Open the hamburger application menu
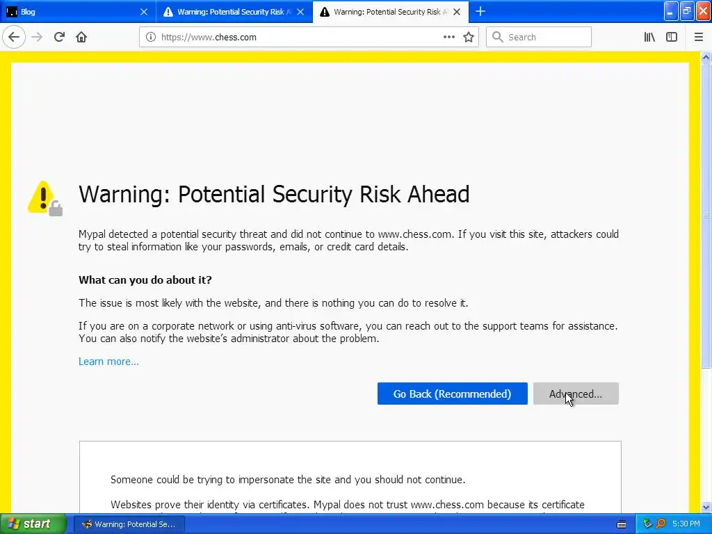712x534 pixels. point(698,38)
